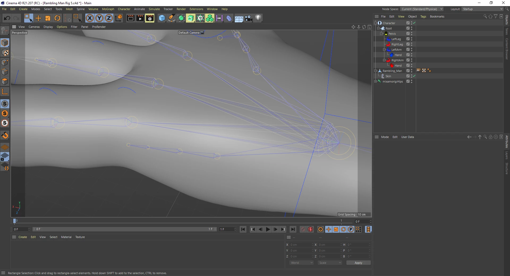Activate the Rotate tool

click(x=57, y=18)
